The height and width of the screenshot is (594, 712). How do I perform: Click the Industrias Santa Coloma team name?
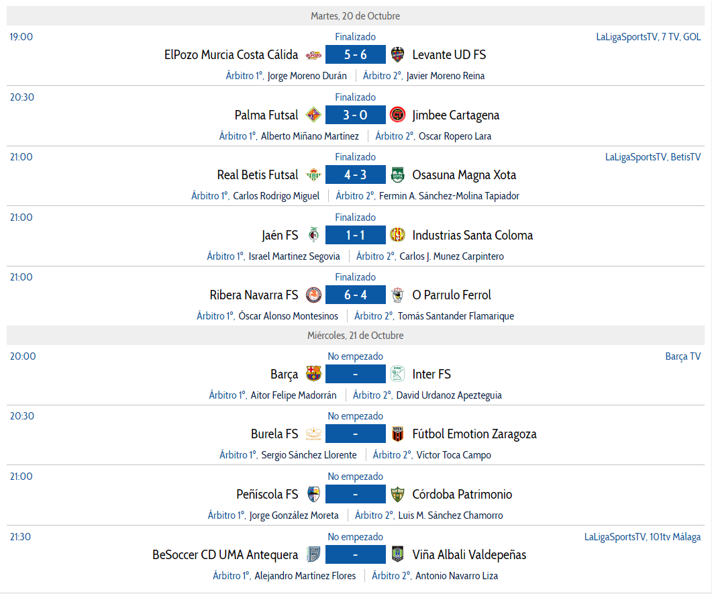pos(472,235)
